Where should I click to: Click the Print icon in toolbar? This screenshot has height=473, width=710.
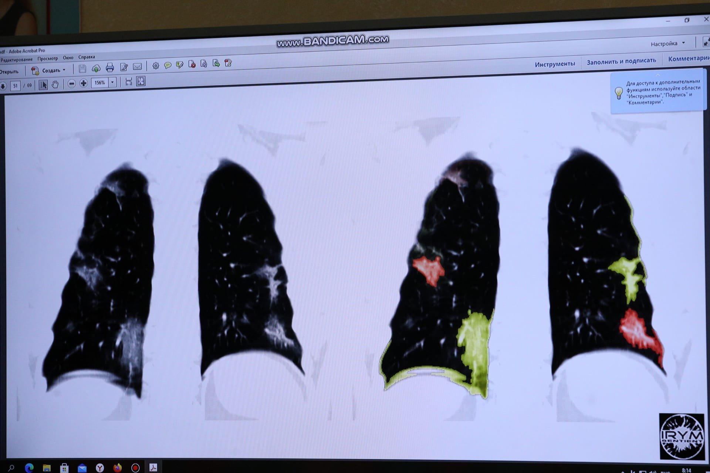tap(110, 68)
